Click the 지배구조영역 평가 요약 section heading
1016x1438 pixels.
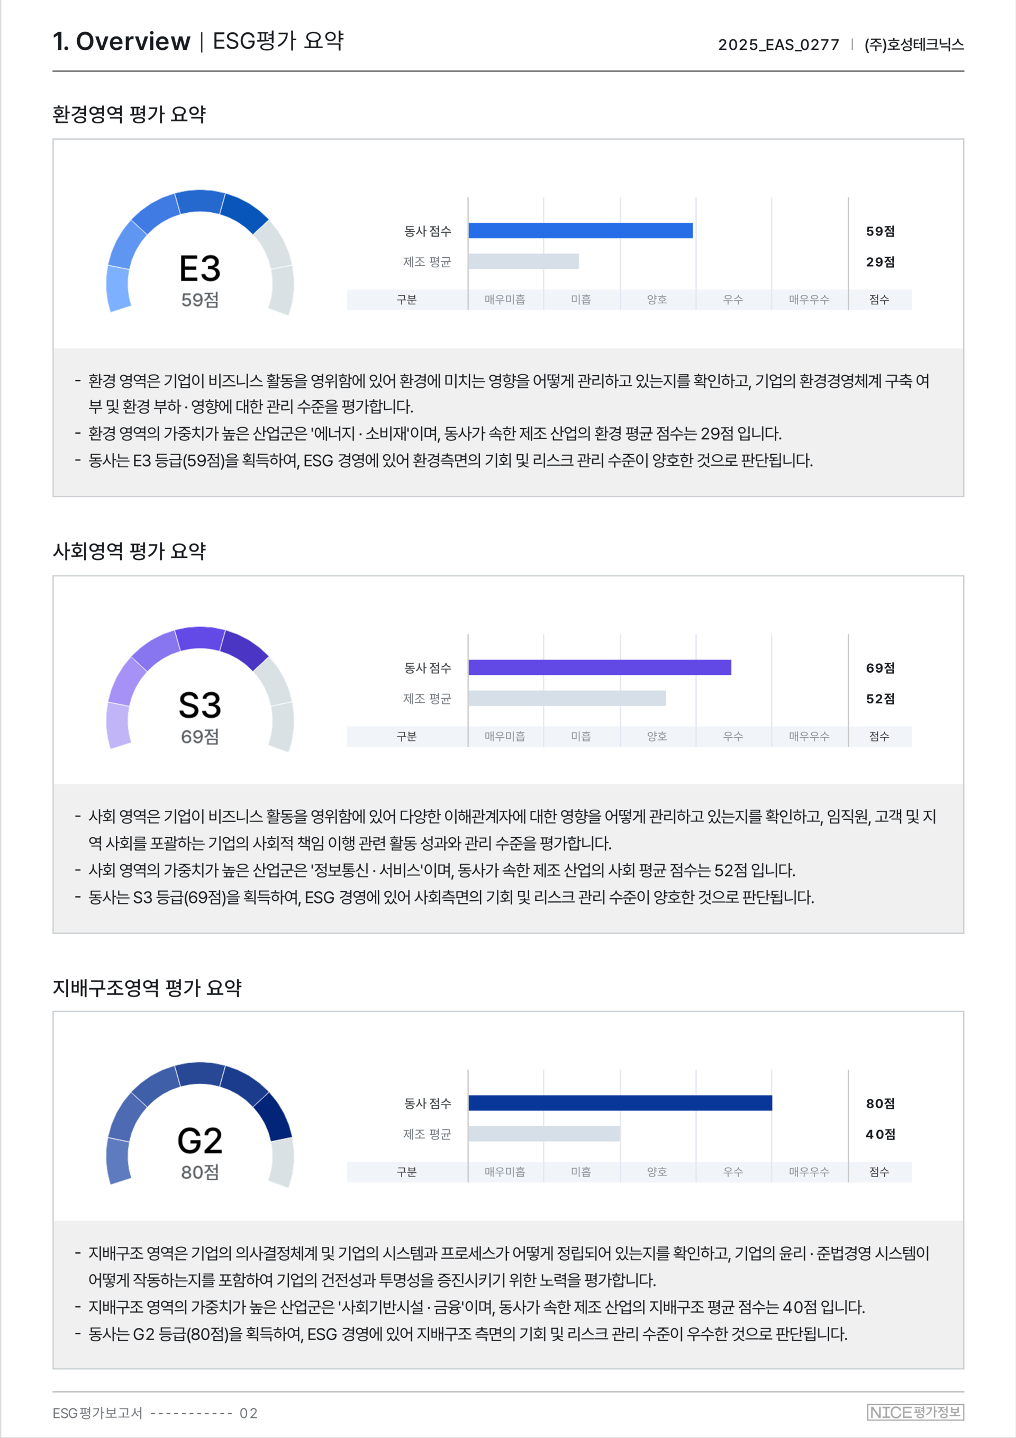pyautogui.click(x=147, y=988)
